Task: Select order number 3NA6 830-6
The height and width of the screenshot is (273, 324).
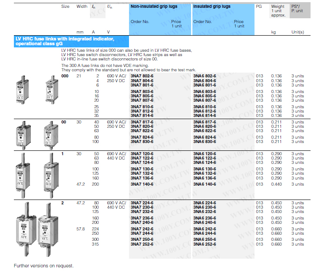Action: click(x=205, y=142)
